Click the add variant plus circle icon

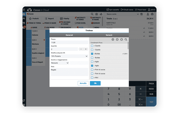[x=113, y=39]
